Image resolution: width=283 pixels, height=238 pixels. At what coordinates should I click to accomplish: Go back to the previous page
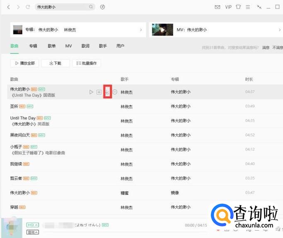point(8,7)
